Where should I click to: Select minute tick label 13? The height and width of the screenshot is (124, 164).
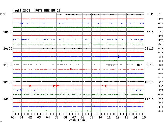pos(126,117)
